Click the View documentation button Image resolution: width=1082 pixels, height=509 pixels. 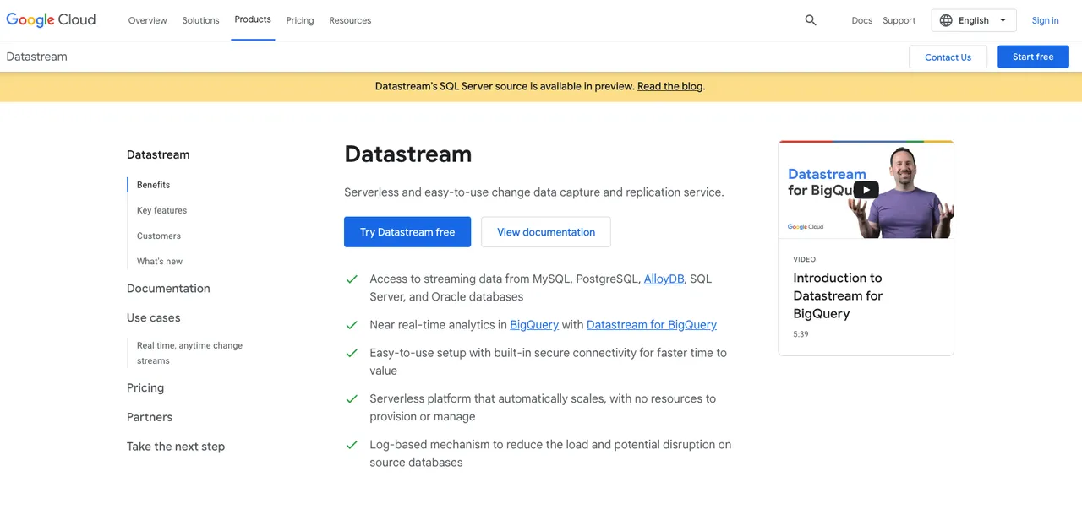[x=546, y=232]
